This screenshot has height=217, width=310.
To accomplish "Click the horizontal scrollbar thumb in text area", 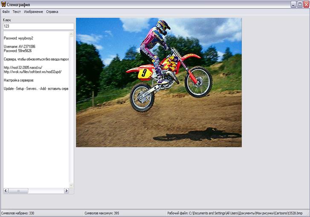I will [18, 191].
